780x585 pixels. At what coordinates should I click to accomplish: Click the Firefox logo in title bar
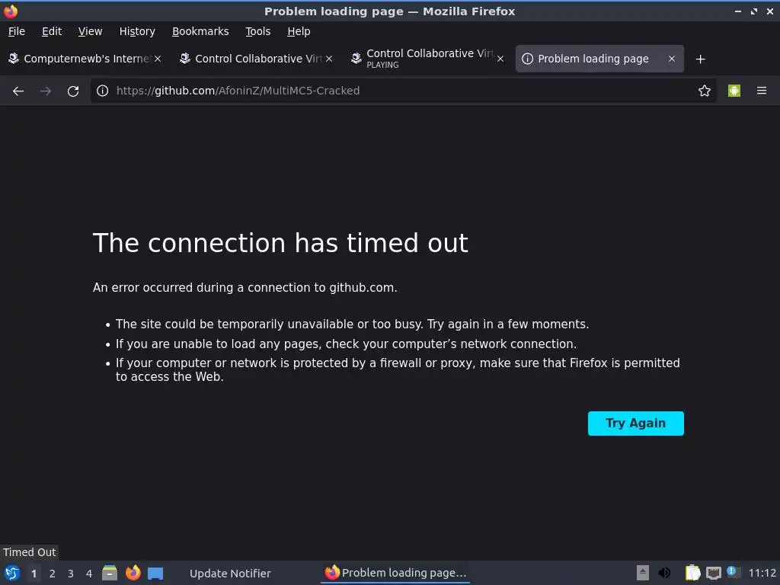coord(11,11)
